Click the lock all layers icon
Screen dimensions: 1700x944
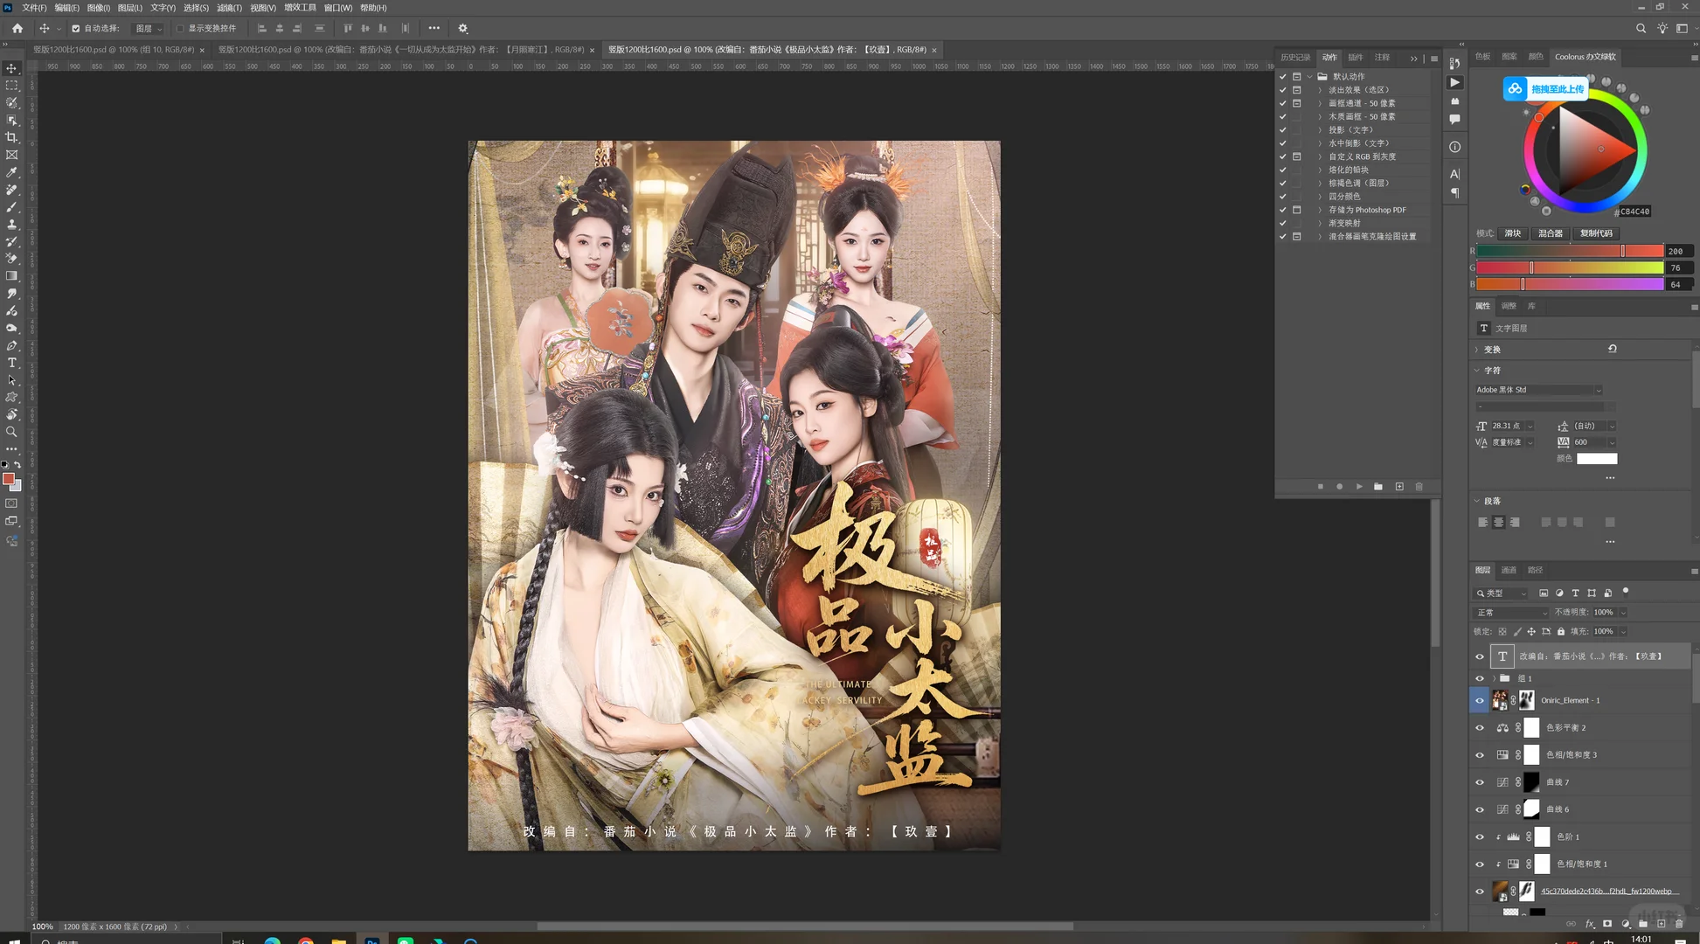pyautogui.click(x=1561, y=631)
